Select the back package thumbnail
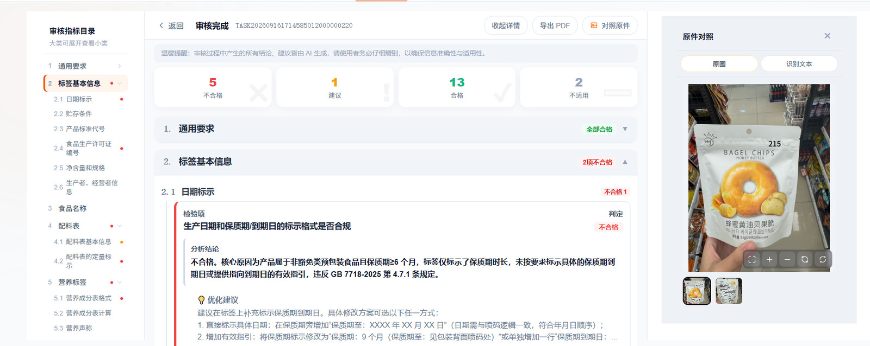Image resolution: width=870 pixels, height=346 pixels. [729, 291]
